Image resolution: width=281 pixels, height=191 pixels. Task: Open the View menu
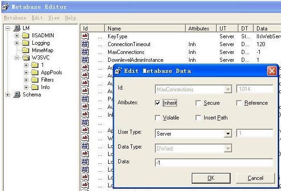pyautogui.click(x=54, y=18)
